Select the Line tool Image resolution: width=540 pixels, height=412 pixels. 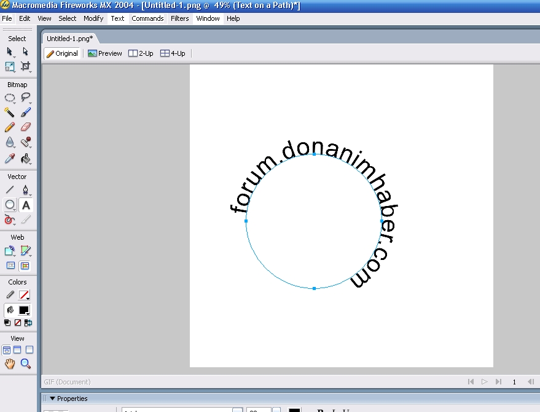pos(10,189)
